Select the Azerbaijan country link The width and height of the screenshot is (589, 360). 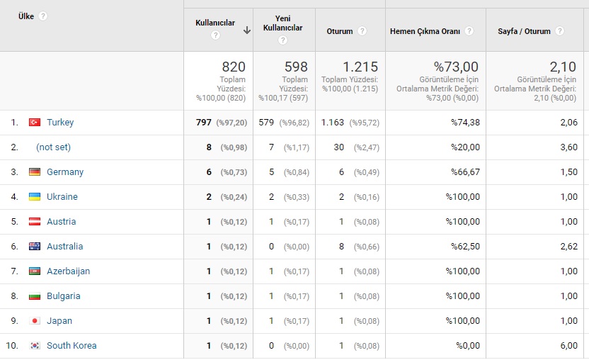pos(68,271)
